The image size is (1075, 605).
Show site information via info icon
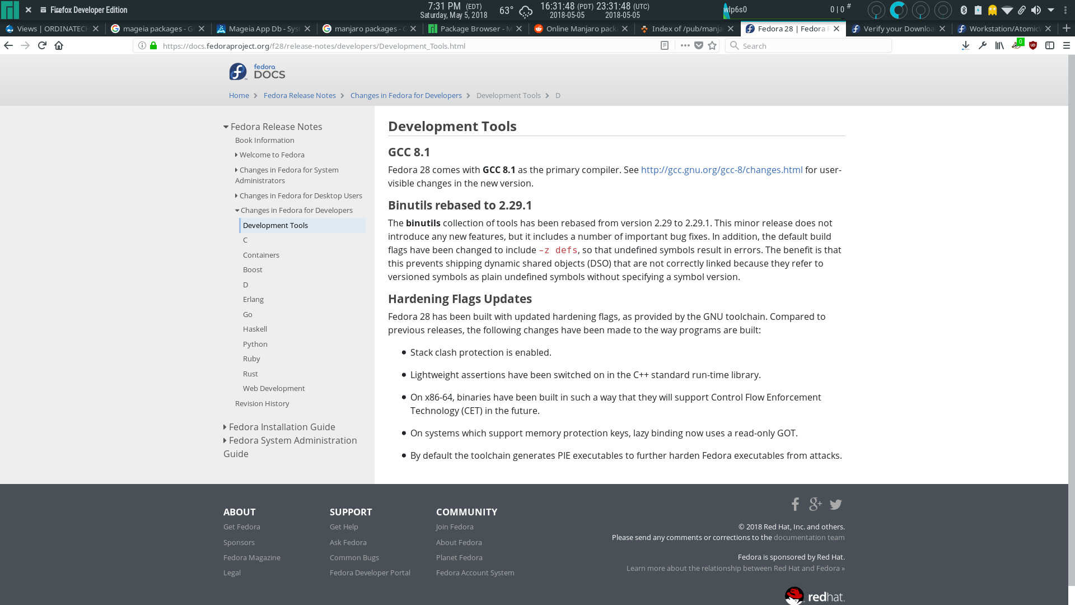142,45
